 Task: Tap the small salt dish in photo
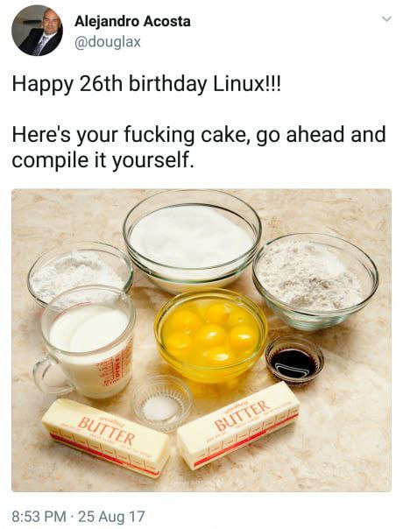161,403
